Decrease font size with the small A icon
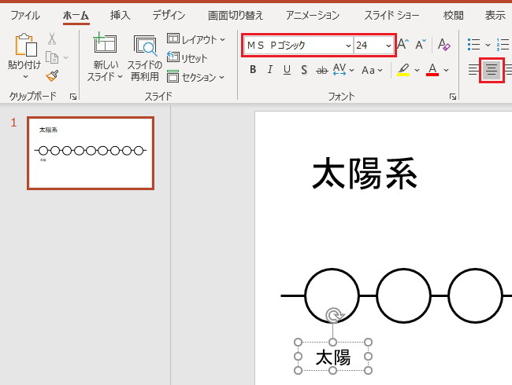The width and height of the screenshot is (512, 385). pos(421,44)
